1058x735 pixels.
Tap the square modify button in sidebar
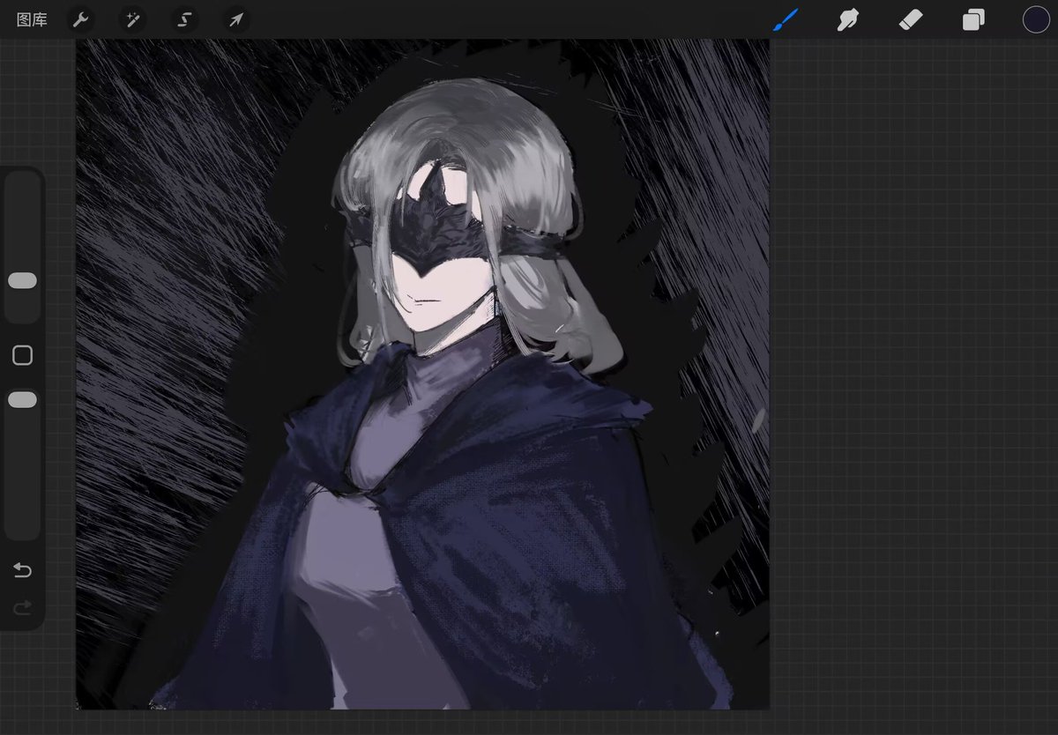(22, 355)
